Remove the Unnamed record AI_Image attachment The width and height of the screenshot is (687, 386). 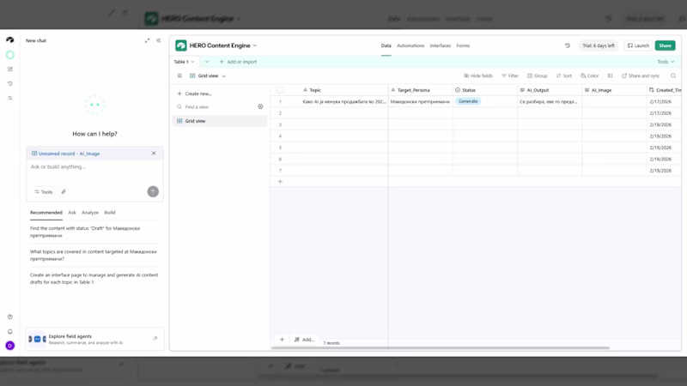point(154,154)
